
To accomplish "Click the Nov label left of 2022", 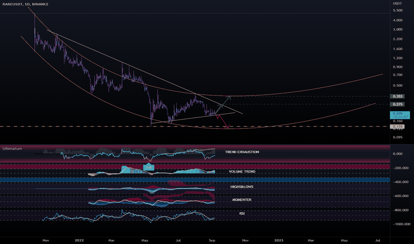I will coord(46,240).
